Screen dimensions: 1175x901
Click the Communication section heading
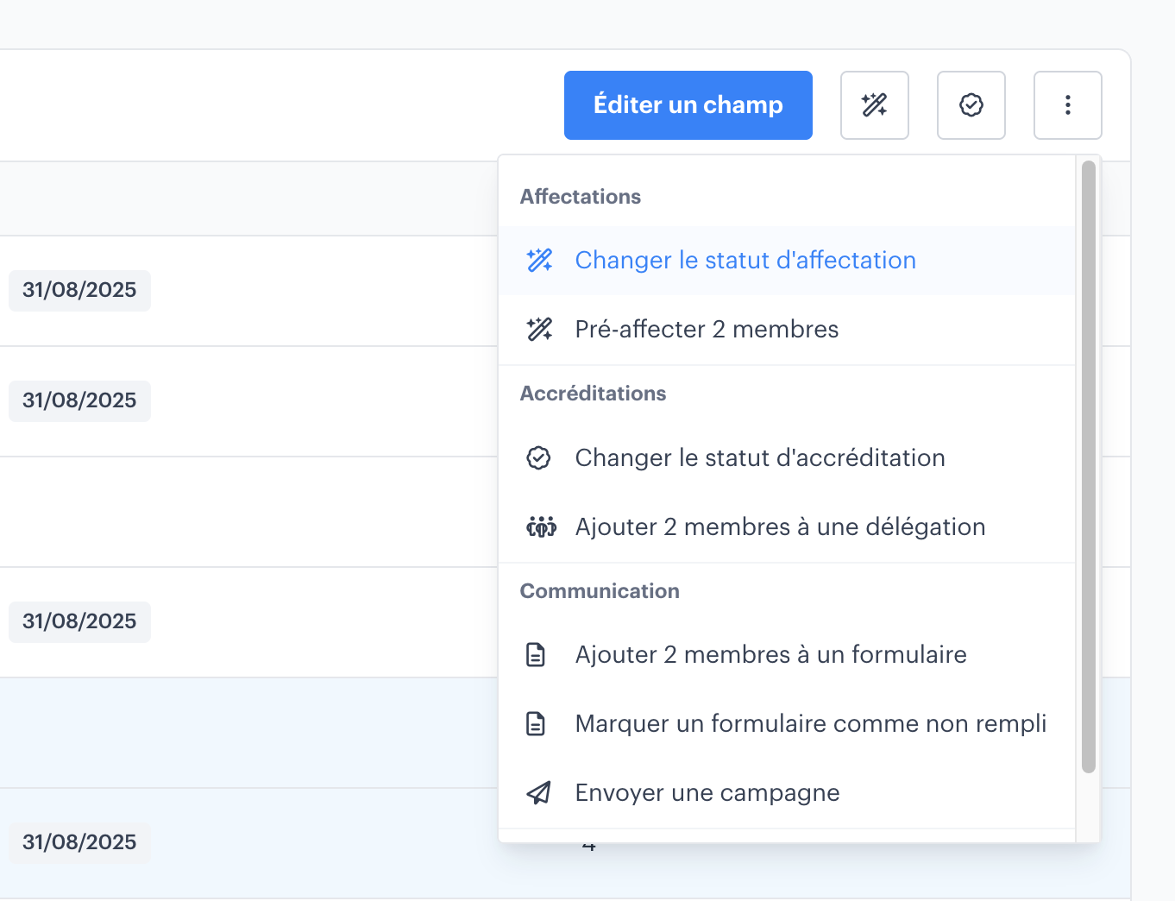pyautogui.click(x=600, y=591)
